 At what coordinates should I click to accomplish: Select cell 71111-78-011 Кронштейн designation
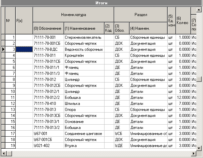pyautogui.click(x=47, y=55)
